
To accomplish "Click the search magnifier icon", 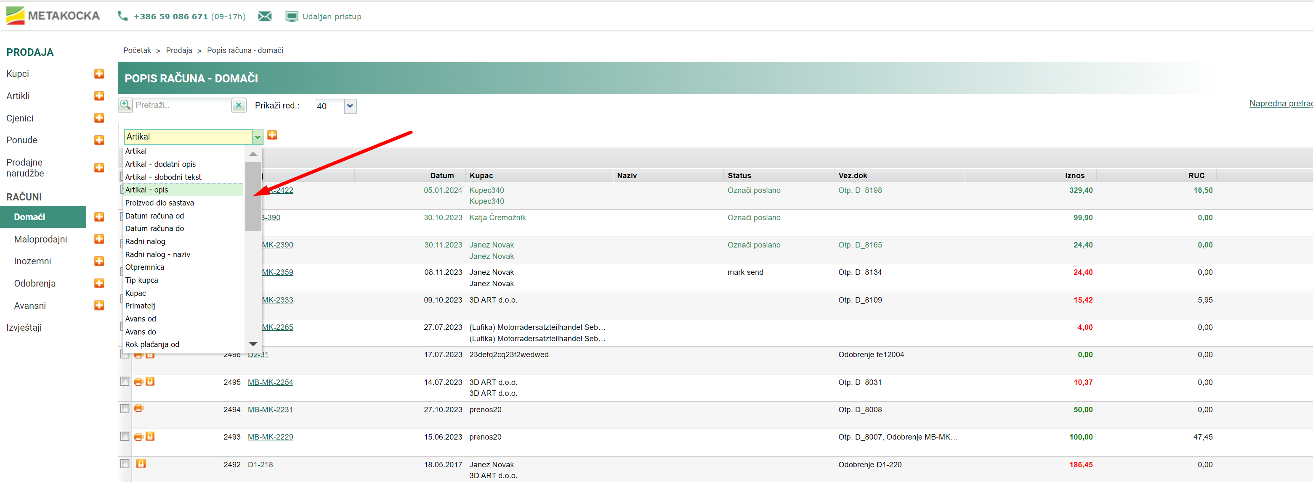I will tap(125, 105).
